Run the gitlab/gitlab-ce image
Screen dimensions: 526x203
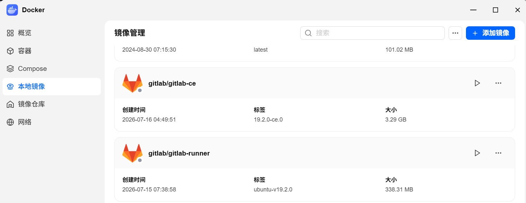[478, 83]
